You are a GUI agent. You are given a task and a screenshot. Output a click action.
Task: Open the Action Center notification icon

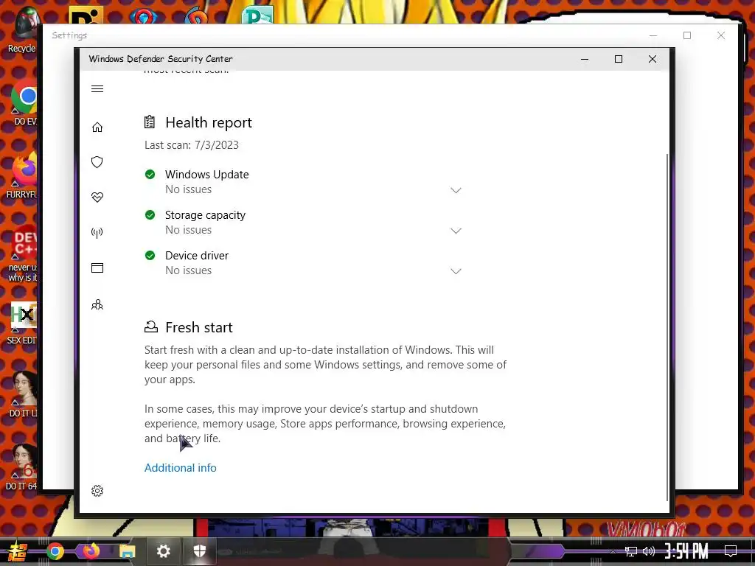(731, 551)
